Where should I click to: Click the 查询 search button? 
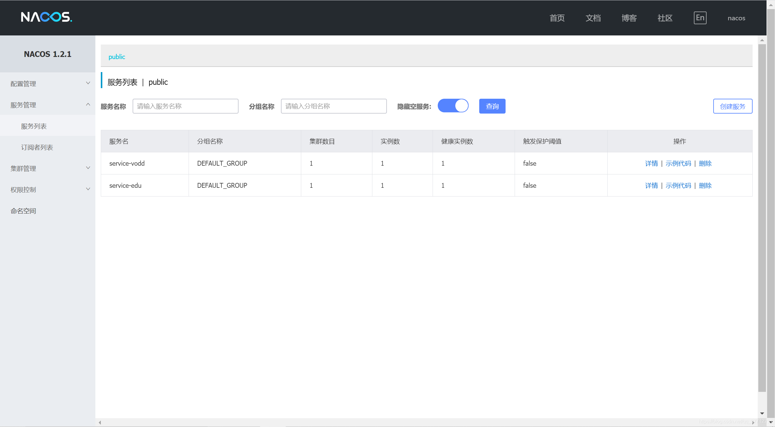[492, 106]
